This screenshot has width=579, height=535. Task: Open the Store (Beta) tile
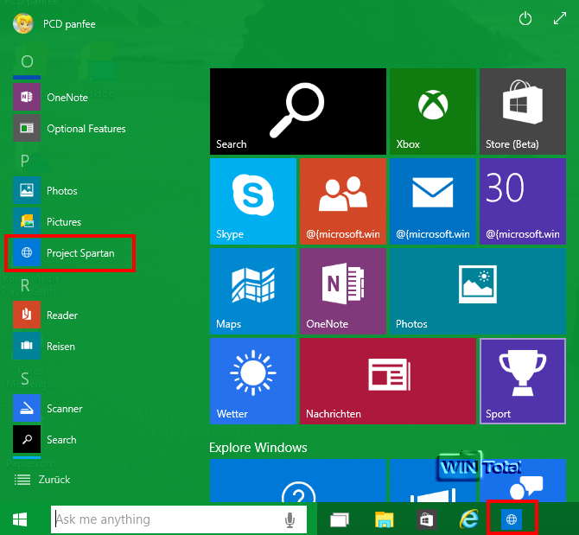click(522, 110)
